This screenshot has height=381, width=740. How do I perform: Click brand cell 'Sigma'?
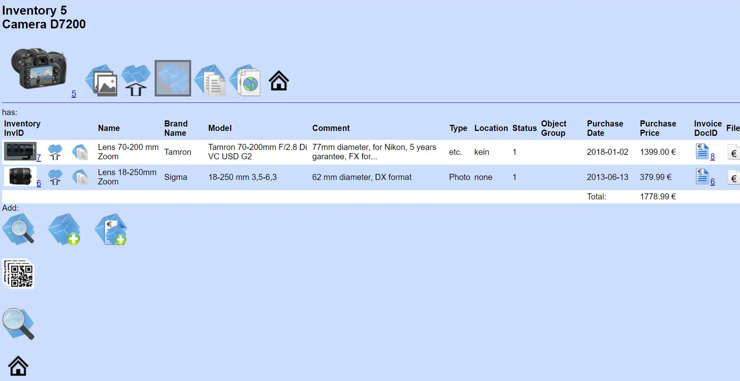pyautogui.click(x=175, y=177)
